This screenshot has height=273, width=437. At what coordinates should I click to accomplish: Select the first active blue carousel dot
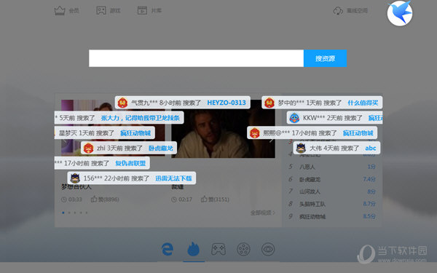point(63,213)
